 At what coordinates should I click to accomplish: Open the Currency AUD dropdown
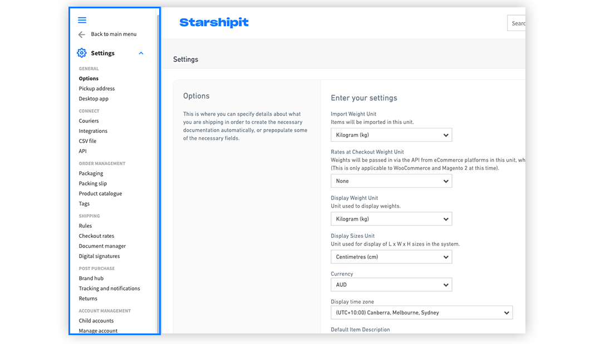(x=391, y=285)
